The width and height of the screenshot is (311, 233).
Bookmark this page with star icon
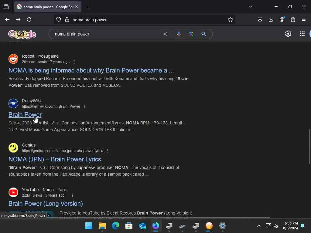coord(230,19)
